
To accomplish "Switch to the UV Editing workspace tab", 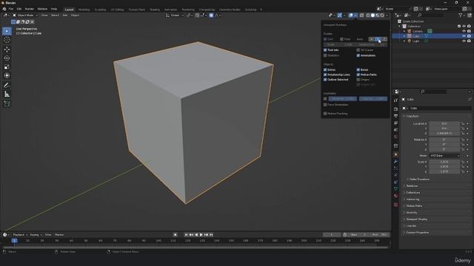I will click(117, 10).
